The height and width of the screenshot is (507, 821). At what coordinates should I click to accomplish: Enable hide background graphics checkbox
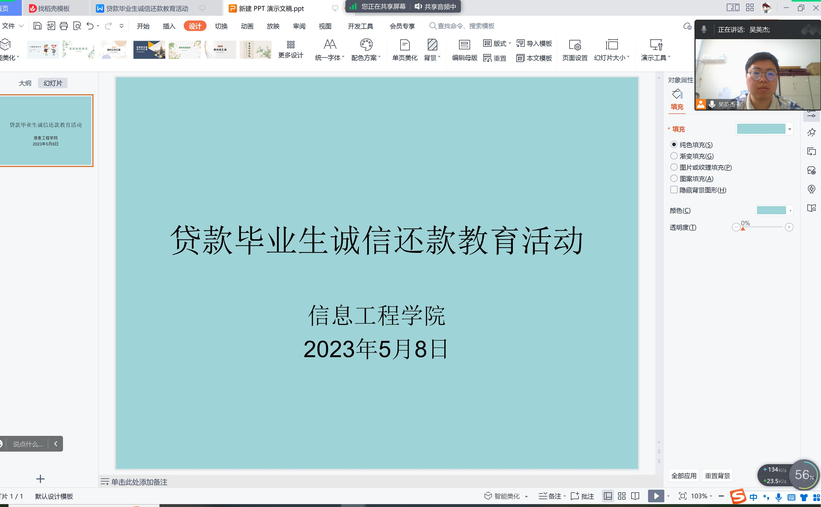674,190
